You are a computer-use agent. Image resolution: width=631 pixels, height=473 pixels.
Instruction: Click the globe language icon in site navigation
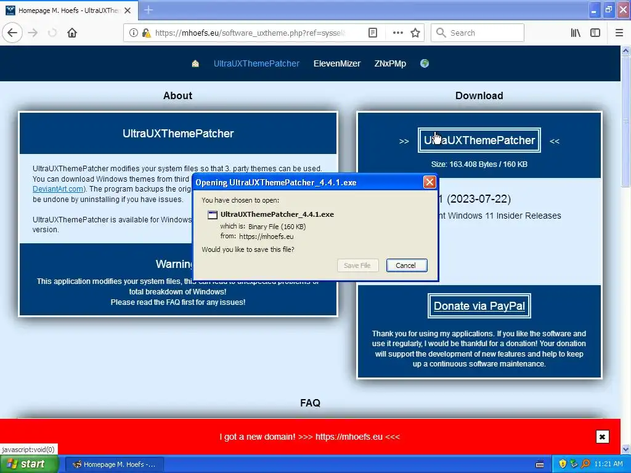pyautogui.click(x=425, y=63)
